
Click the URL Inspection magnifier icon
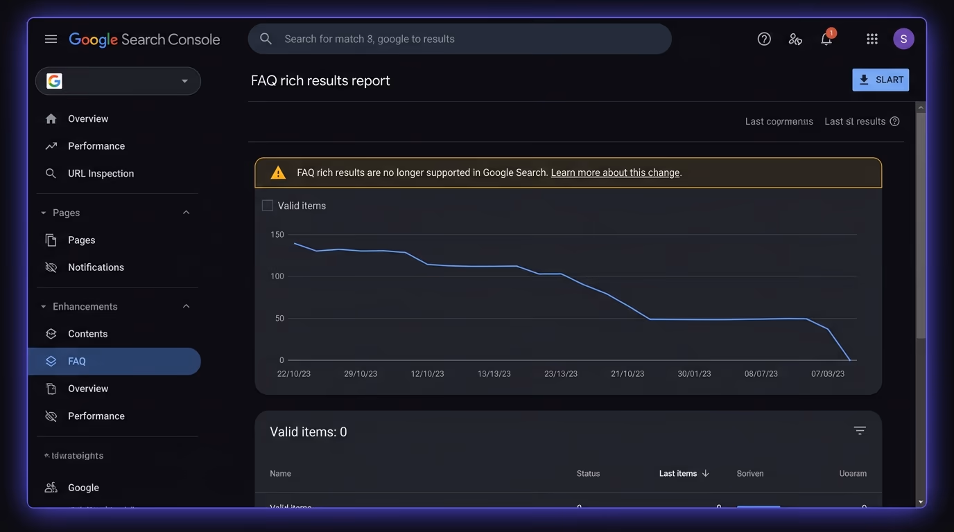51,173
